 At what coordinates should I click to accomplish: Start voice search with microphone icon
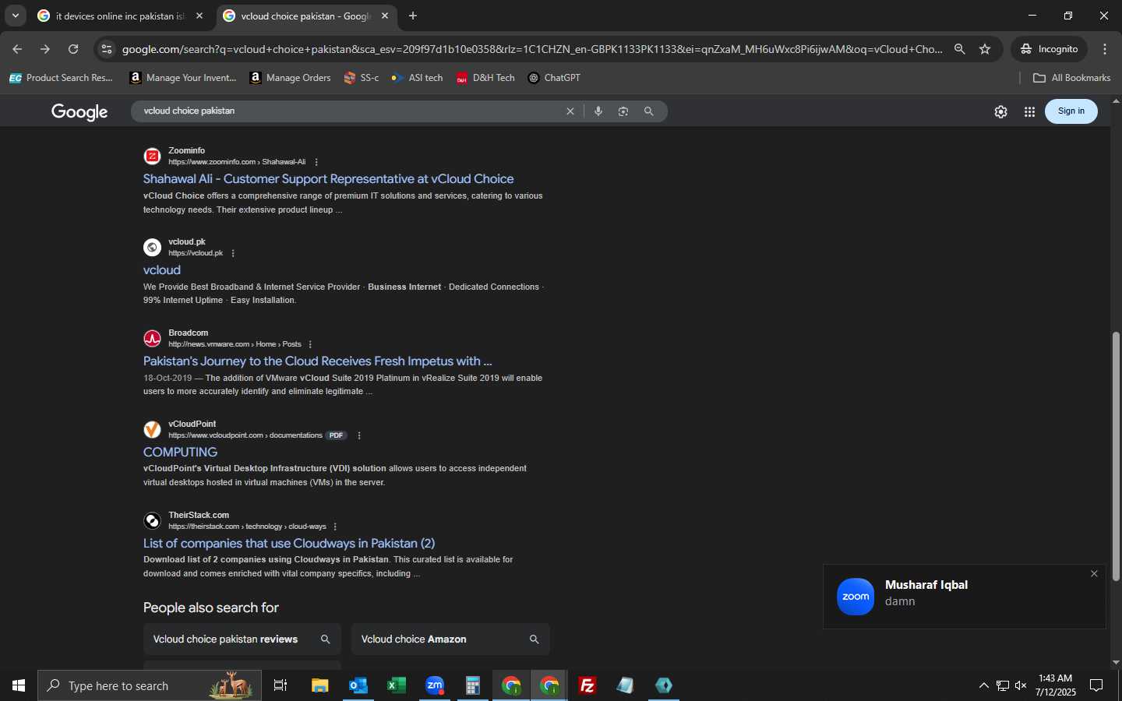point(598,111)
